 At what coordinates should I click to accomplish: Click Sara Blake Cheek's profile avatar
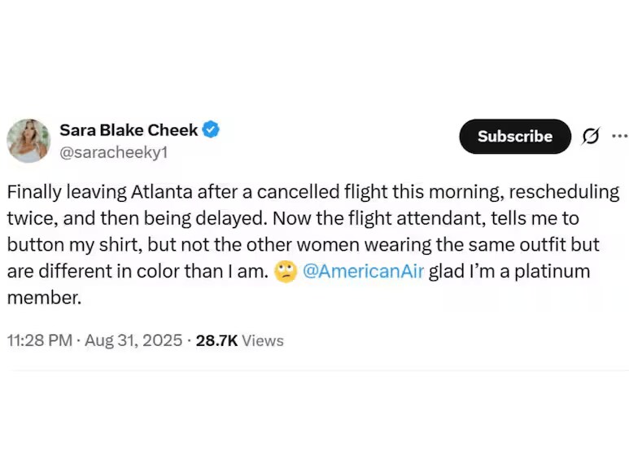point(28,140)
